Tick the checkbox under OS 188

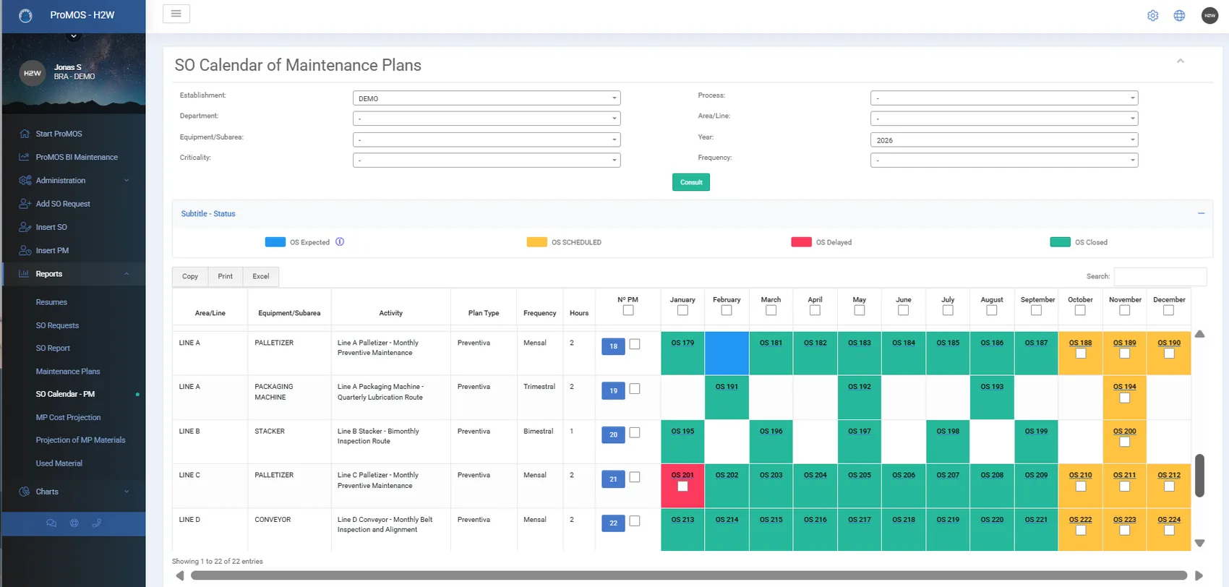[1080, 354]
